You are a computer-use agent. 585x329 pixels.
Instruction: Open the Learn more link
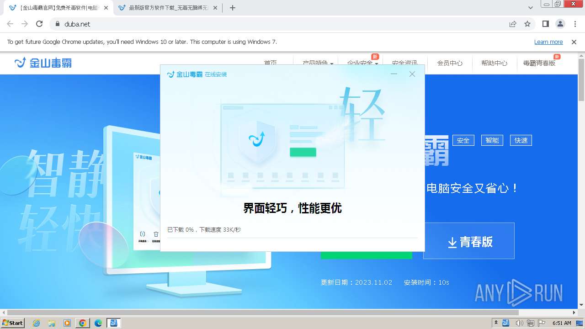548,42
